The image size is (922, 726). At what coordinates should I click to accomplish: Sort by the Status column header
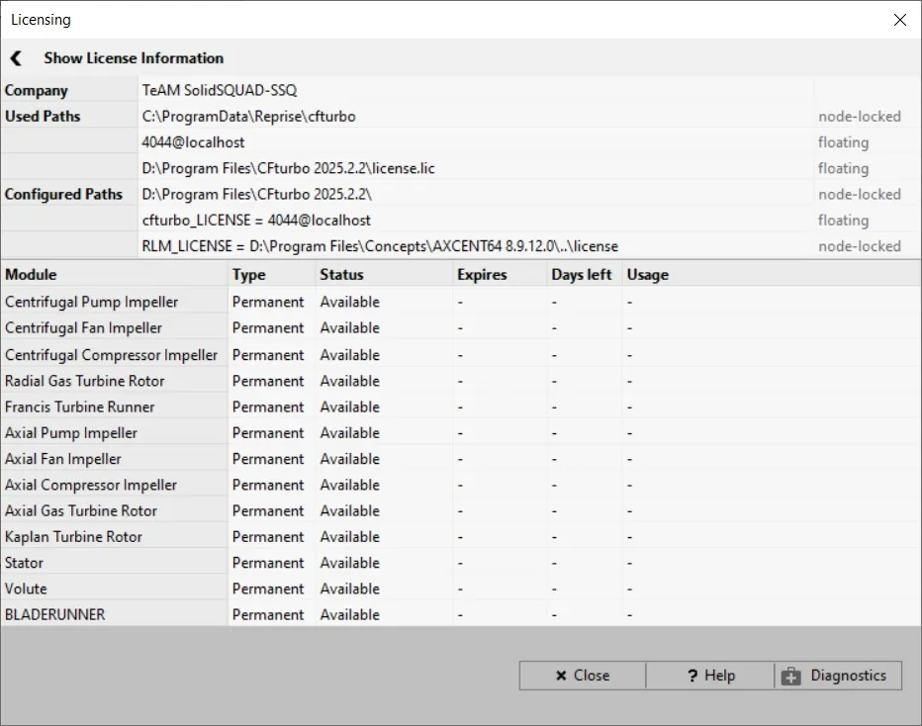[384, 275]
